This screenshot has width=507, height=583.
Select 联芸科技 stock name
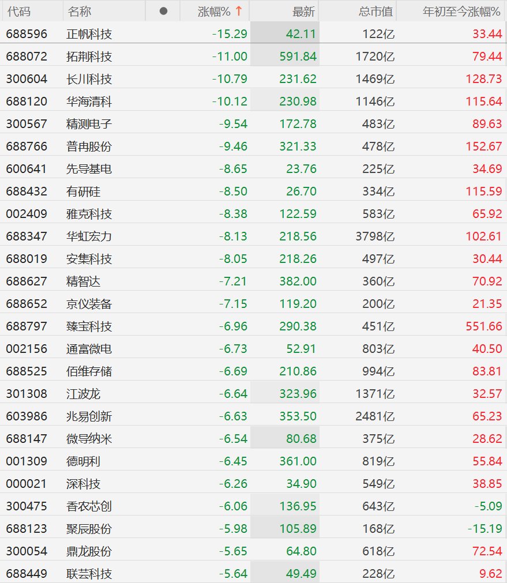click(89, 574)
